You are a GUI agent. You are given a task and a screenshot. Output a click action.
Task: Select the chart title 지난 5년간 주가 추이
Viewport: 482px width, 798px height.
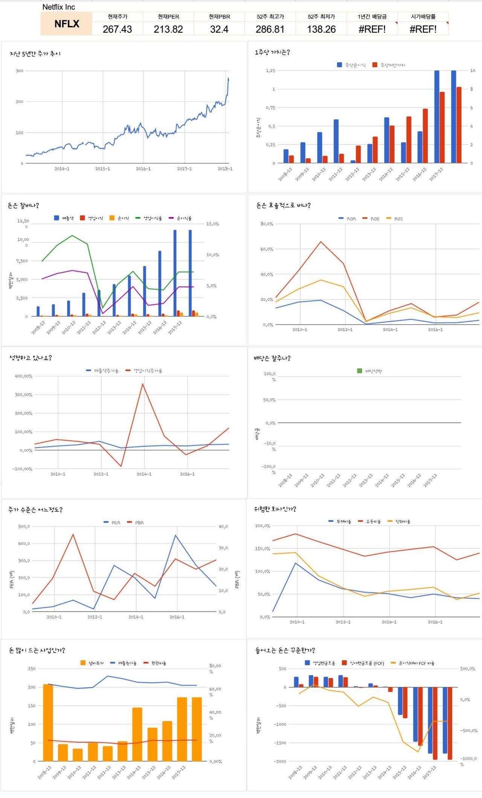point(35,54)
